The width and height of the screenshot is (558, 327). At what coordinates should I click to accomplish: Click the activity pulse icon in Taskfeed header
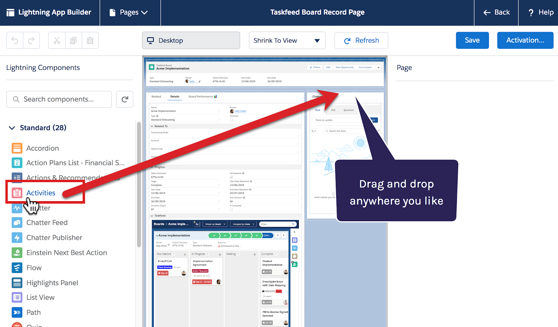197,224
